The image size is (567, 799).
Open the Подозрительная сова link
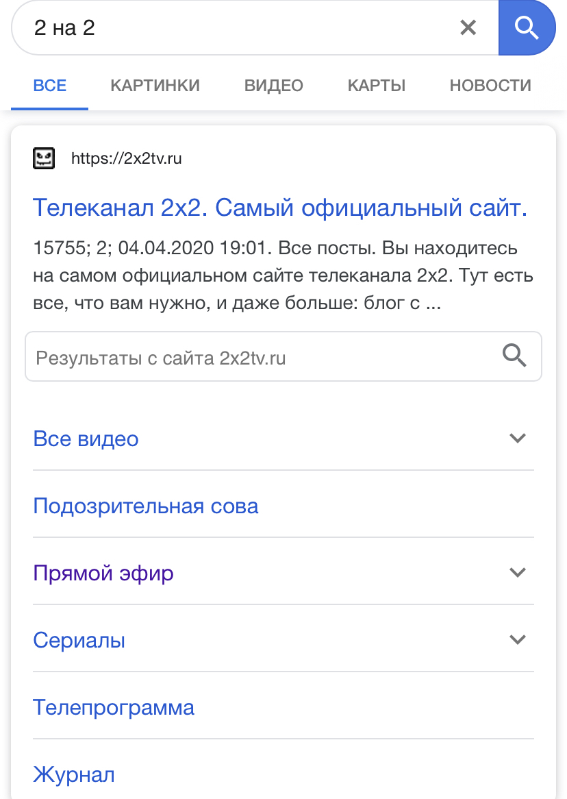click(x=146, y=506)
